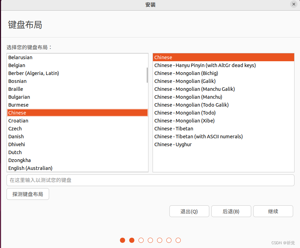300x248 pixels.
Task: Click the 探测键盘布局 detect keyboard button
Action: [27, 194]
